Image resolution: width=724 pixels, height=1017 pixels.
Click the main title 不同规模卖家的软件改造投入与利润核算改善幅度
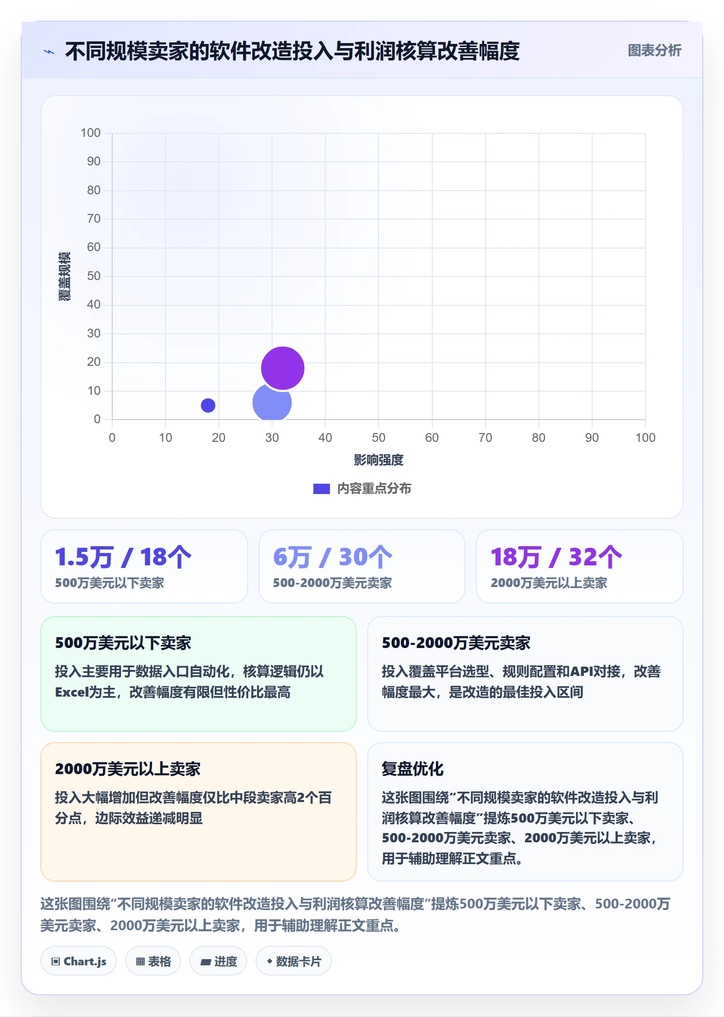coord(292,51)
